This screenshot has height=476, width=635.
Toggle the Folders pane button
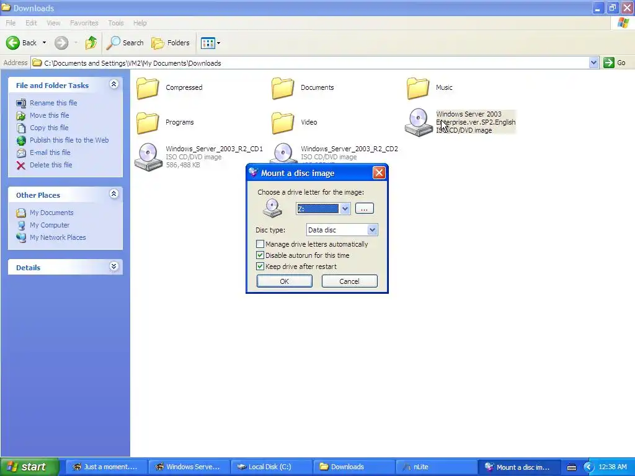pyautogui.click(x=170, y=43)
